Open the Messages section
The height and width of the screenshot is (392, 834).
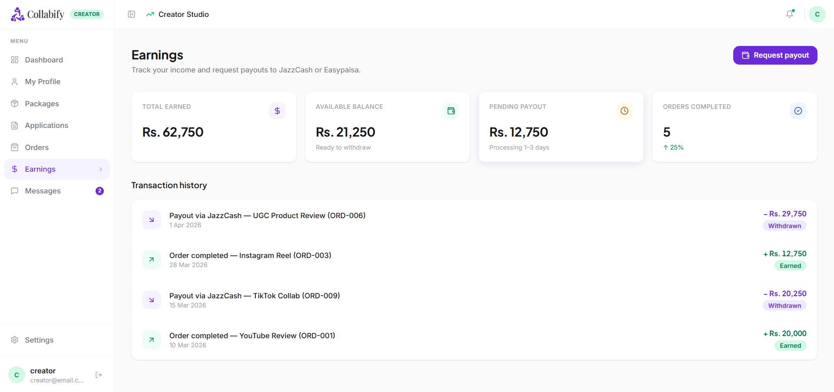pyautogui.click(x=57, y=191)
